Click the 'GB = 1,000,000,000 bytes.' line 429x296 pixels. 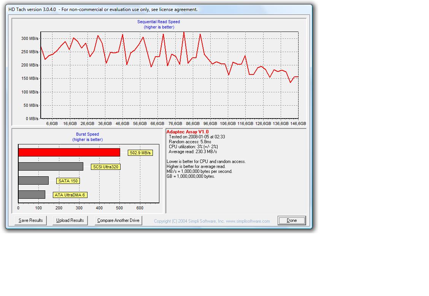[x=191, y=176]
